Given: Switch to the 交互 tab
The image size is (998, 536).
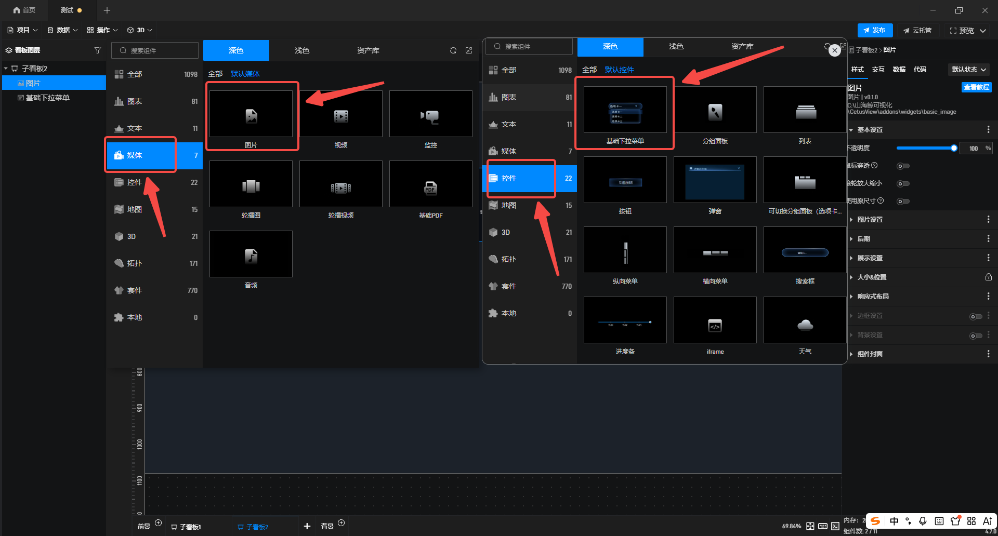Looking at the screenshot, I should tap(878, 70).
